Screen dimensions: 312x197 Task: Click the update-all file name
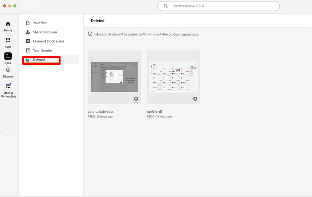[x=155, y=112]
